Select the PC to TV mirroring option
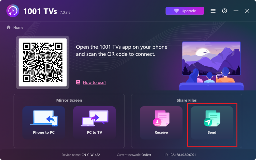 coord(94,122)
